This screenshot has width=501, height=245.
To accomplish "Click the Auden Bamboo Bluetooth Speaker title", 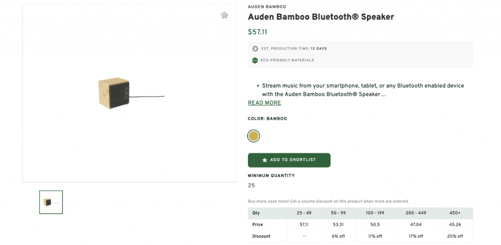I will coord(320,17).
